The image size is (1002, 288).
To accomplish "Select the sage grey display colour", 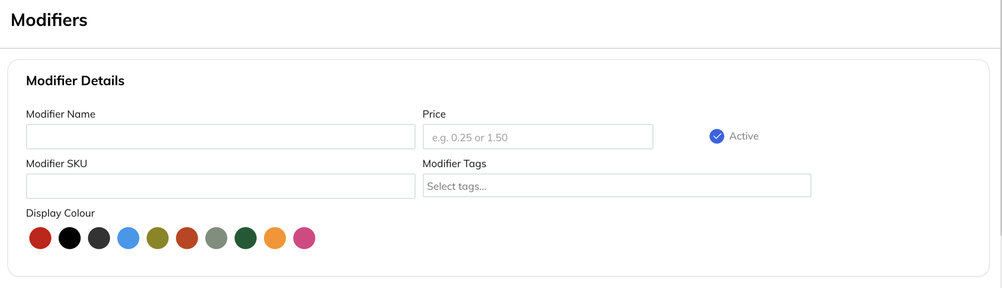I will click(217, 238).
